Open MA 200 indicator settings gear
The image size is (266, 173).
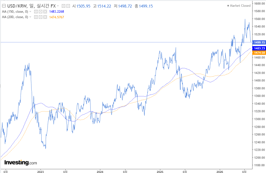40,17
